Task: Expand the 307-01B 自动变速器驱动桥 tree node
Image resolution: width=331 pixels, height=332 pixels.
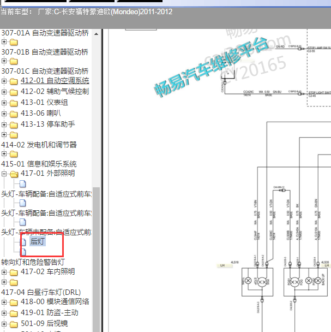Action: point(4,41)
